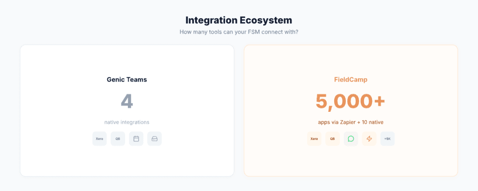Click the +5K apps badge
Viewport: 478px width, 191px height.
click(x=387, y=139)
